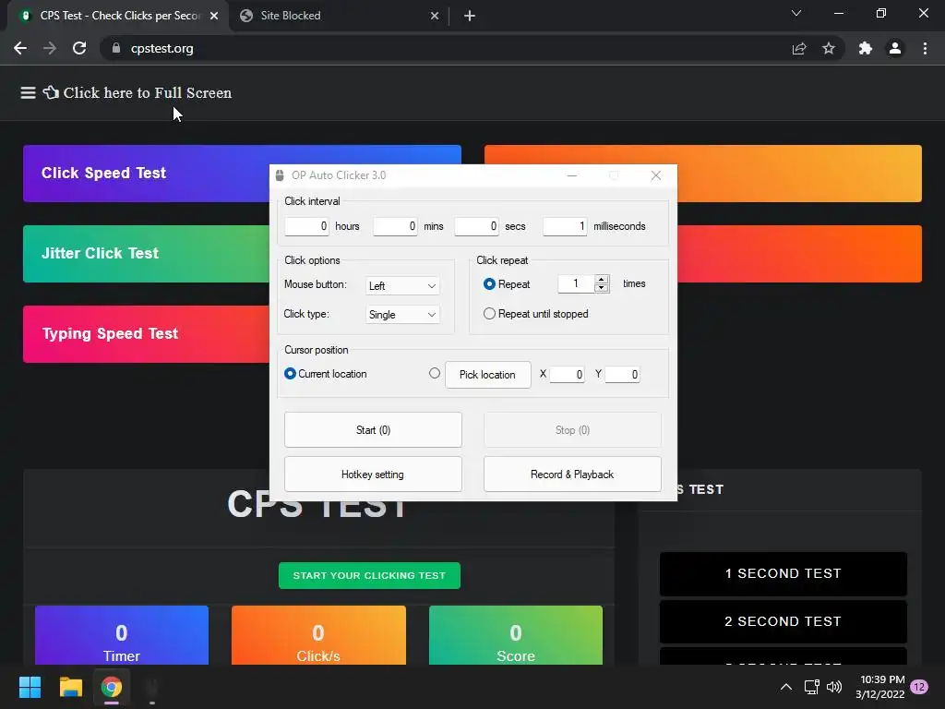This screenshot has width=945, height=709.
Task: Choose the 1 Second Test
Action: pos(783,573)
